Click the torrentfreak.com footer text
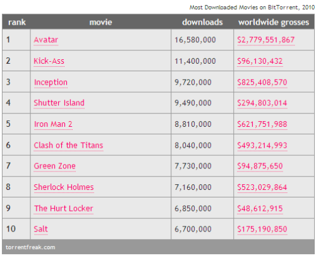 pyautogui.click(x=30, y=247)
